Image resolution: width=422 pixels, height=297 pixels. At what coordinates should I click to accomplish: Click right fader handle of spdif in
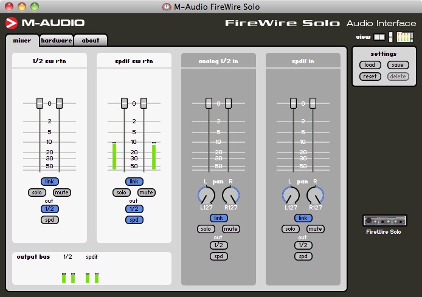click(x=313, y=103)
